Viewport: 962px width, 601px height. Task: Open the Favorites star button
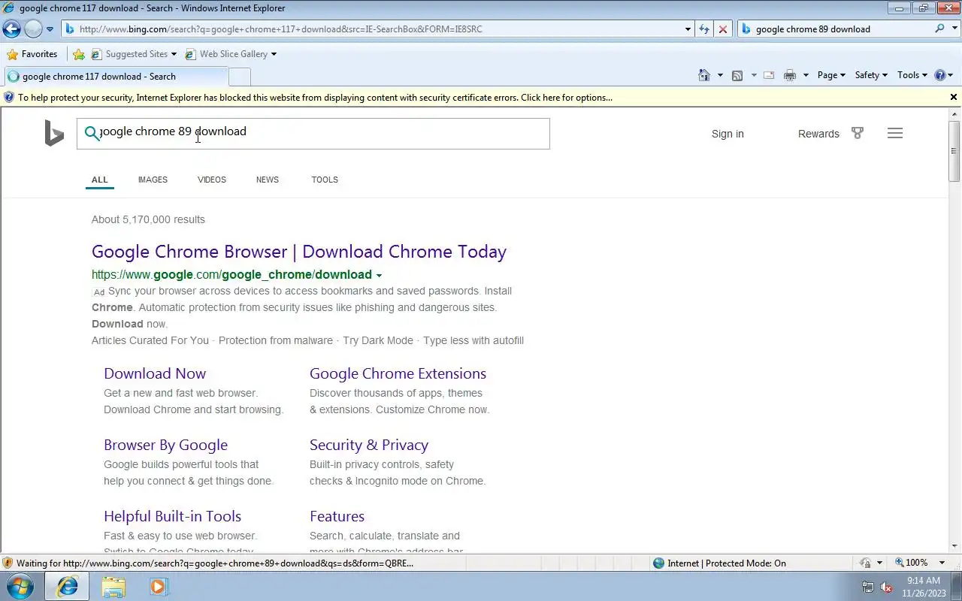pos(32,54)
